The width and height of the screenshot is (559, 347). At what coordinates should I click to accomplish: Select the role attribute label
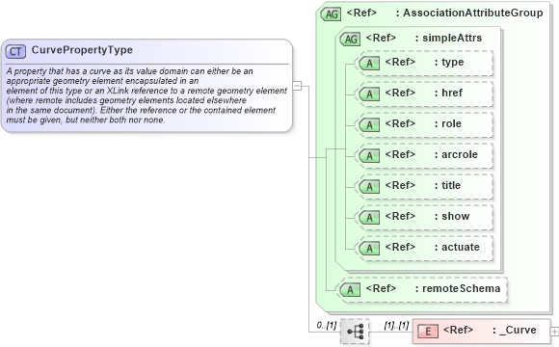[x=451, y=123]
